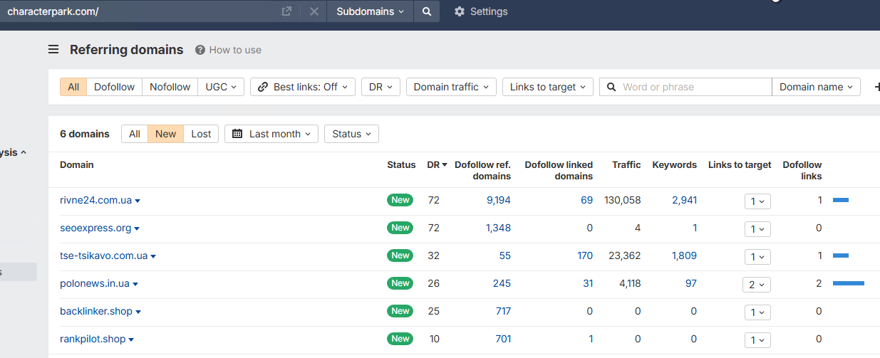This screenshot has width=880, height=358.
Task: Toggle sidebar with hamburger menu icon
Action: (x=53, y=50)
